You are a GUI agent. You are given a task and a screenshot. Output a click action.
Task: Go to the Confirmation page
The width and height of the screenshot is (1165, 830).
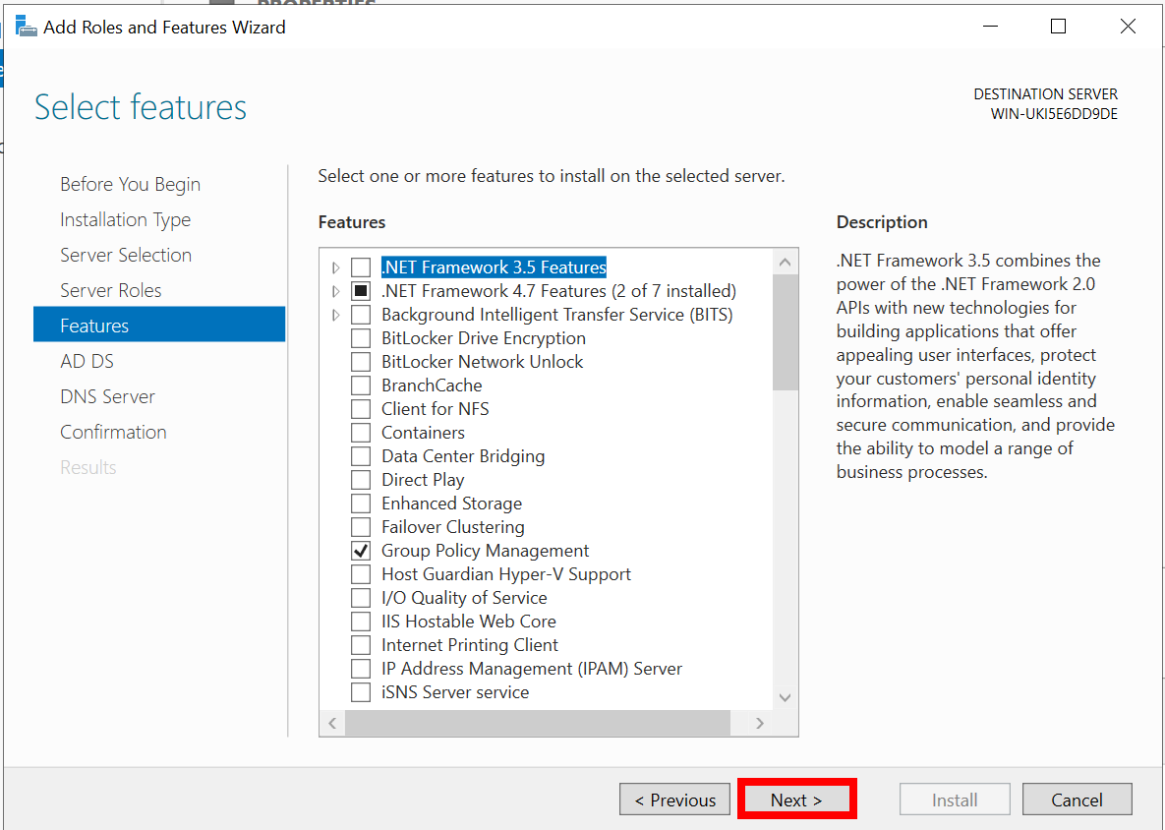[113, 432]
